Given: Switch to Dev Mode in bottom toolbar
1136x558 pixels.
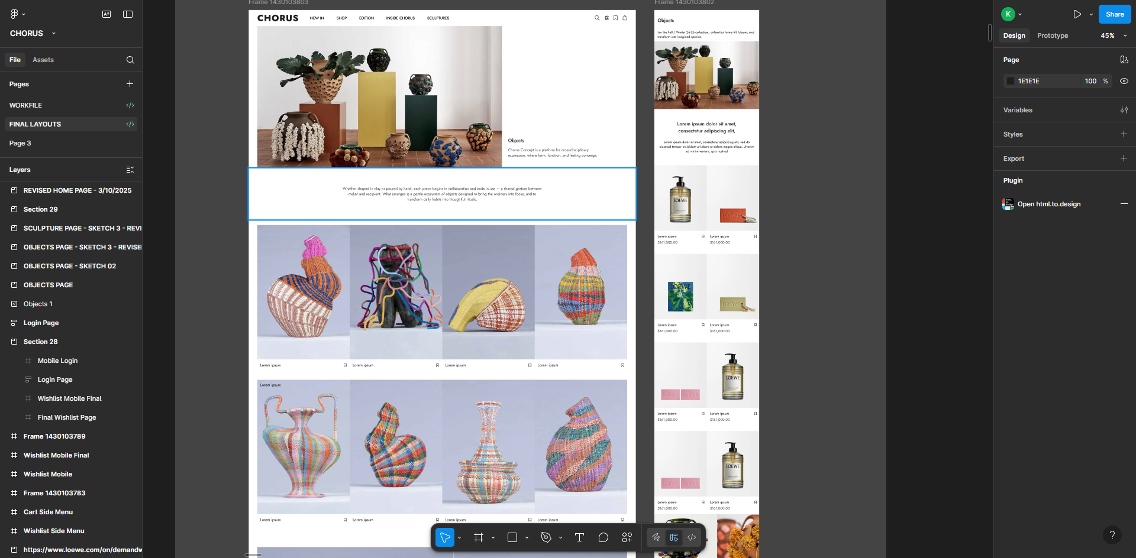Looking at the screenshot, I should [x=692, y=537].
